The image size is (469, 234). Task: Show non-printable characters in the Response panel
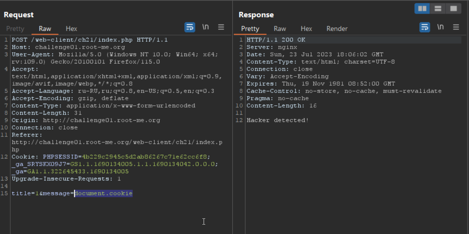440,27
